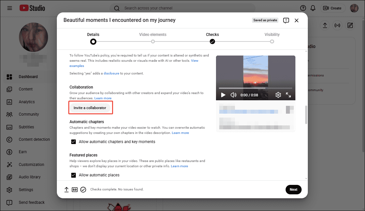
Task: Click the channel search field
Action: [183, 8]
